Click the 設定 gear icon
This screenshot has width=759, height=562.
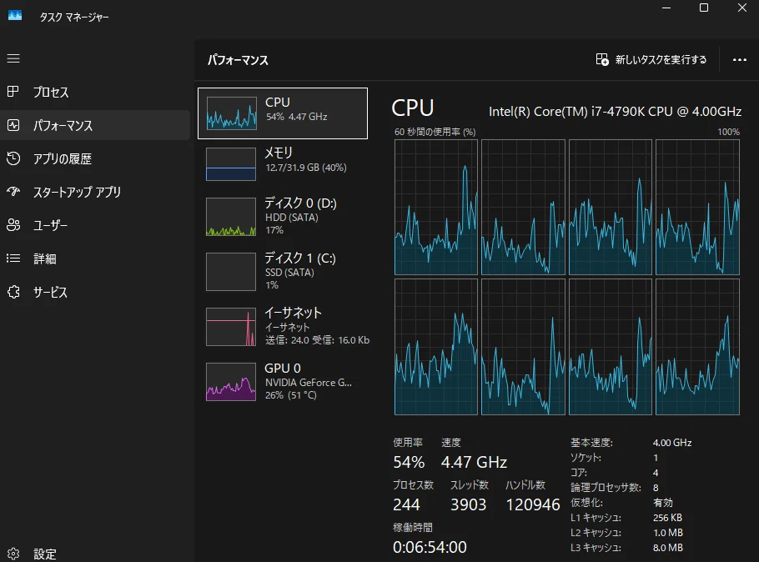(13, 554)
